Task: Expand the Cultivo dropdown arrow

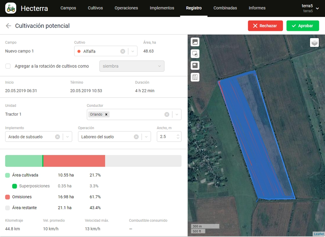Action: pyautogui.click(x=133, y=51)
